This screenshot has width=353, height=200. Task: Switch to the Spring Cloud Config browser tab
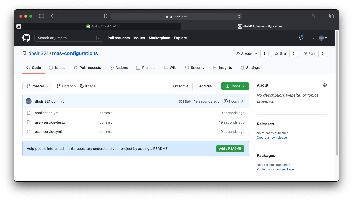[102, 26]
